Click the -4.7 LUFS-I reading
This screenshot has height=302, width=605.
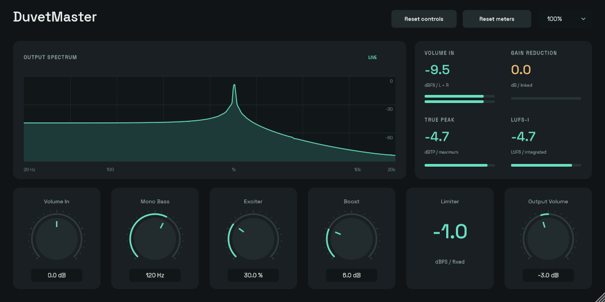click(523, 137)
